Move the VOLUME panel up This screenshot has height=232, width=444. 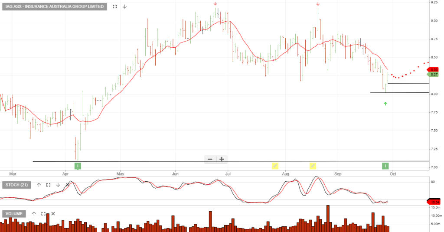pos(34,214)
